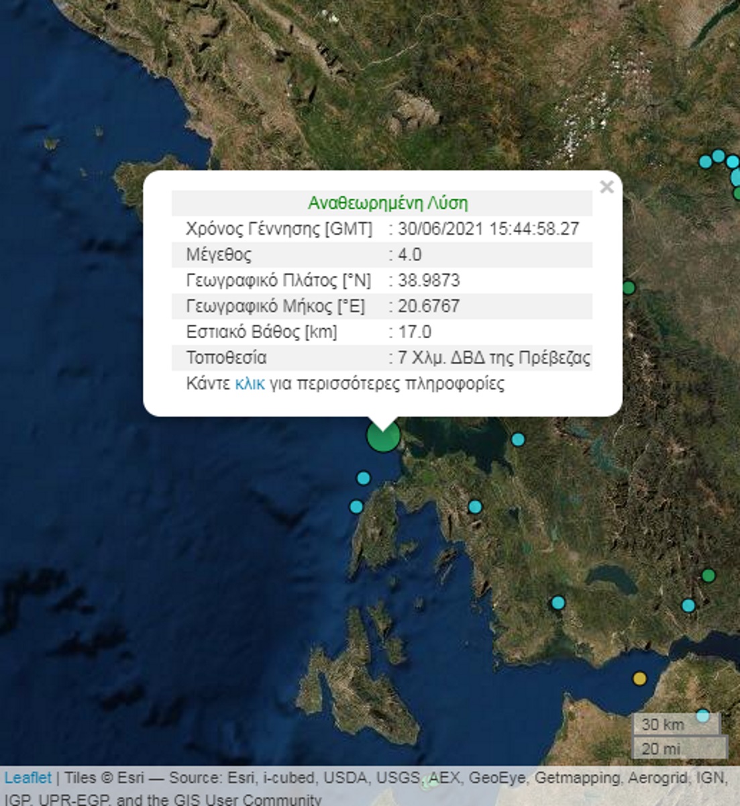Click the 30 km scale bar
Viewport: 740px width, 806px height.
coord(676,724)
